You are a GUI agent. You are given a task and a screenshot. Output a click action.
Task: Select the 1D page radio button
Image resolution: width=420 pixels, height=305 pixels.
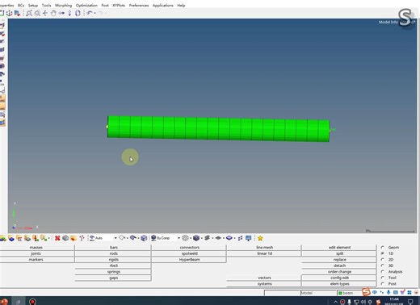(382, 253)
